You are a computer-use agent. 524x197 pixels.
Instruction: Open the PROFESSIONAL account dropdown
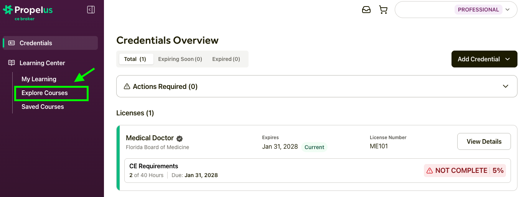point(508,10)
